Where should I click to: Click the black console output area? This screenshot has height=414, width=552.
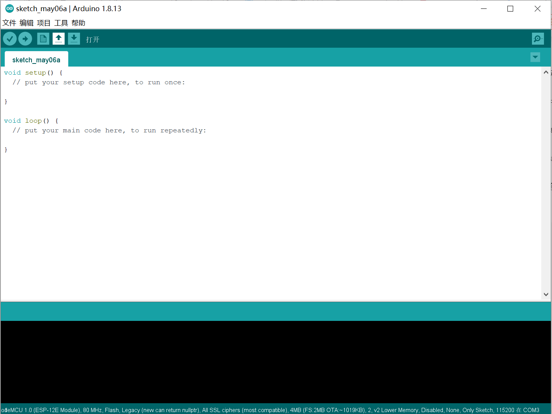(x=276, y=362)
